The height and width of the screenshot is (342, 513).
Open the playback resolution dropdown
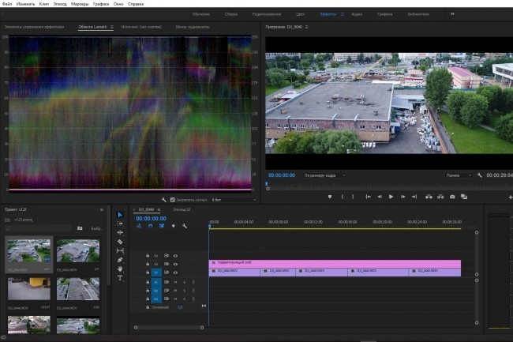[459, 175]
